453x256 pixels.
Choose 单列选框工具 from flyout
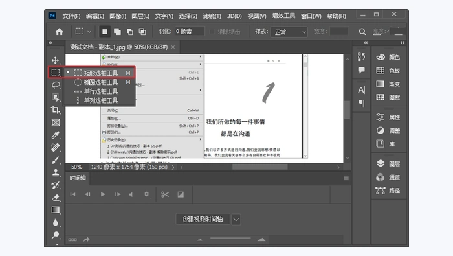(100, 100)
